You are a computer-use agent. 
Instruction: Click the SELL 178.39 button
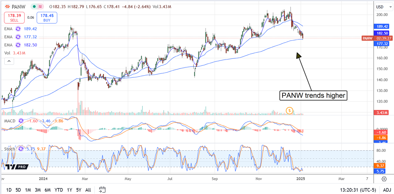(x=13, y=16)
